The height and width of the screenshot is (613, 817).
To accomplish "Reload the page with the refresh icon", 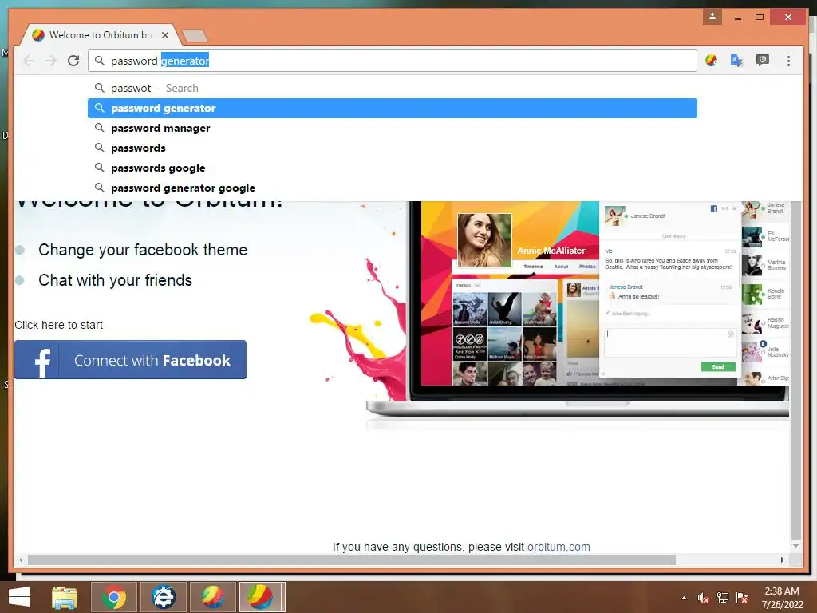I will [x=73, y=61].
